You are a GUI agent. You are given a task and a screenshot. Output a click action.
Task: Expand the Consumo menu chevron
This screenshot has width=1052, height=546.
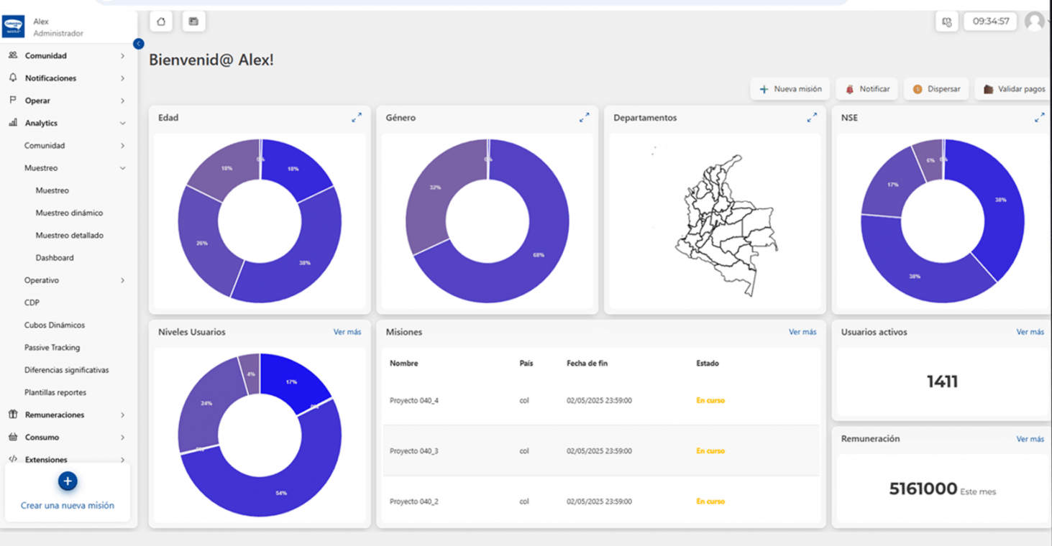[122, 437]
